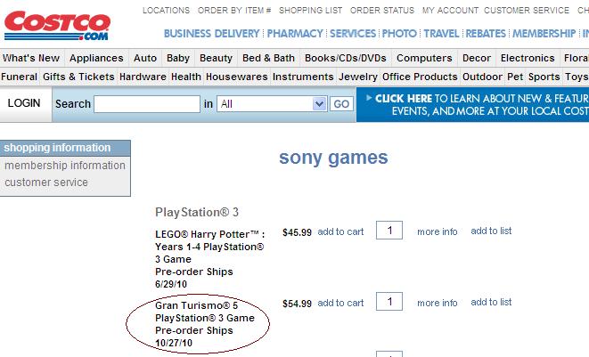Click the 'Click Here' warehouse events banner
The width and height of the screenshot is (589, 357).
(472, 105)
